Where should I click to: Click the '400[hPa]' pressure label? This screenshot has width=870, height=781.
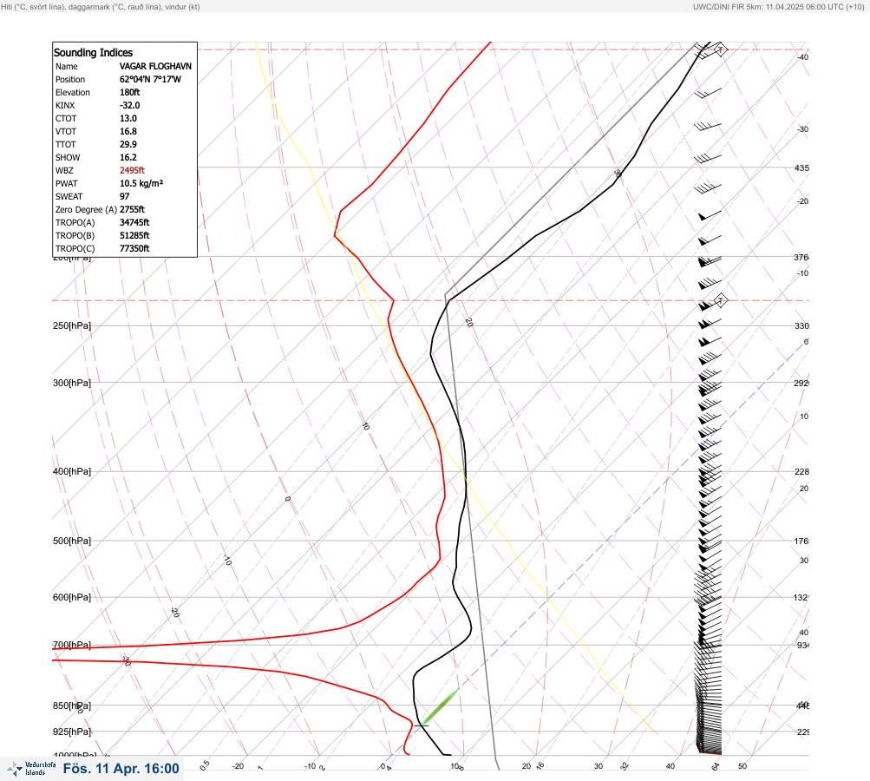point(72,472)
